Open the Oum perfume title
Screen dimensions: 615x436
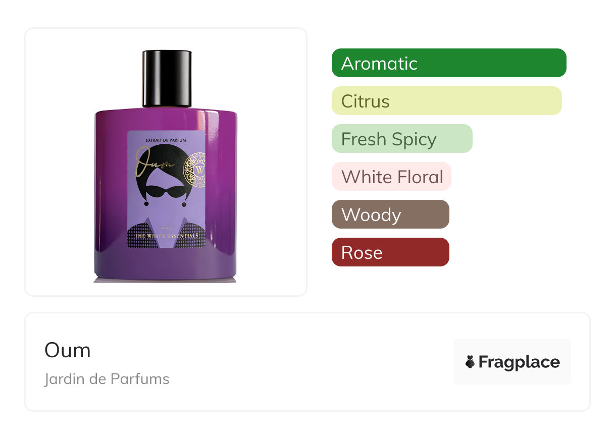pyautogui.click(x=68, y=350)
